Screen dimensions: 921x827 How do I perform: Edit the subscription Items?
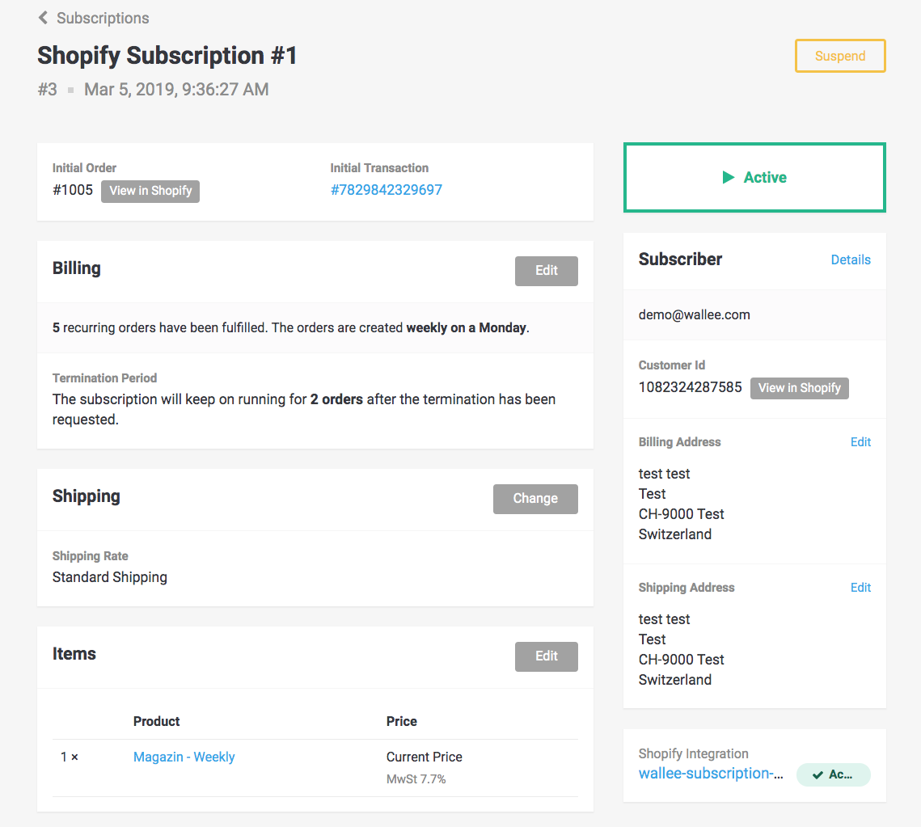546,656
